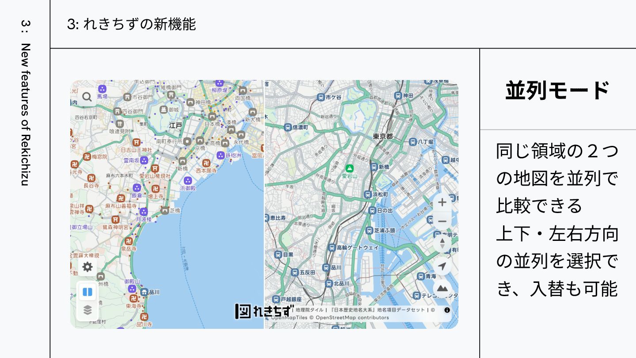Select 芝浦ふ頭 station marker

coord(369,230)
